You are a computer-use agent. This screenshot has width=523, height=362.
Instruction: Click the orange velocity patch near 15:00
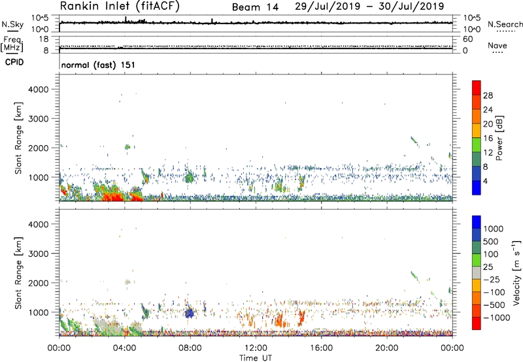(x=302, y=318)
